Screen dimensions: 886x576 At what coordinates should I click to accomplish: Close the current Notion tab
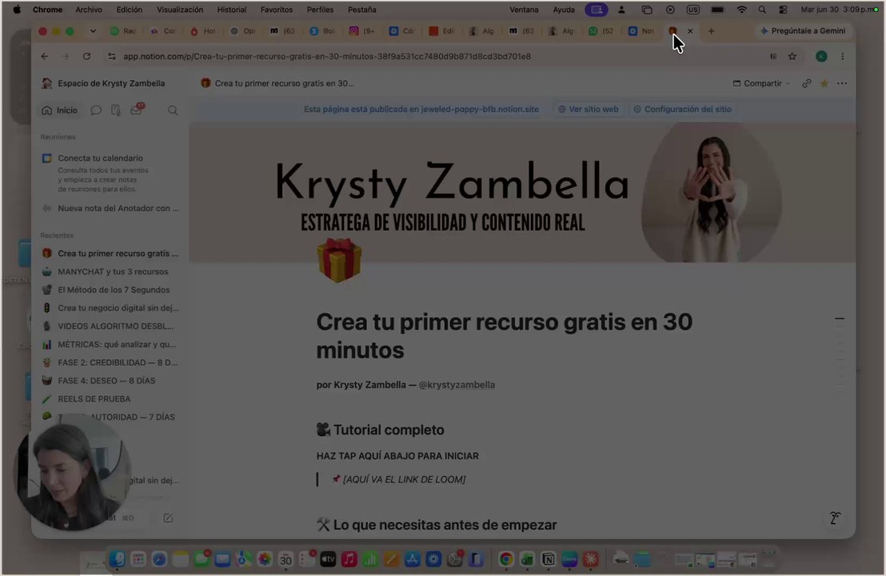click(x=690, y=31)
